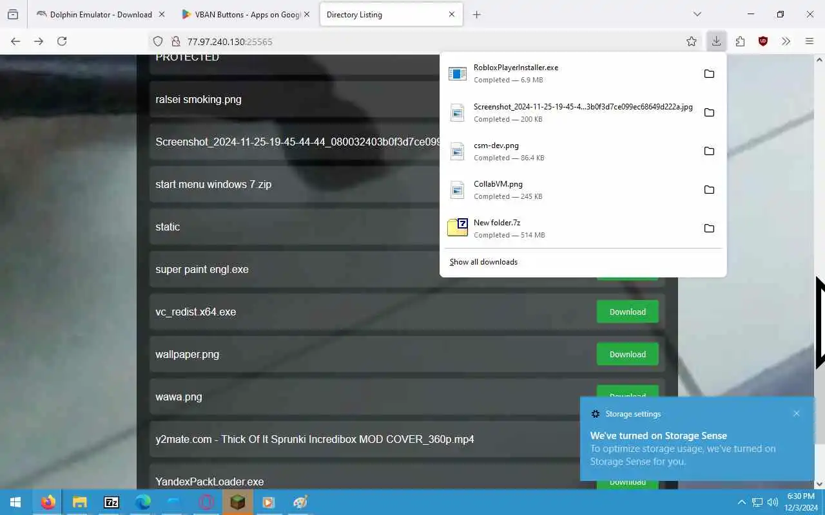Go back to the previous page
This screenshot has width=825, height=515.
[15, 41]
